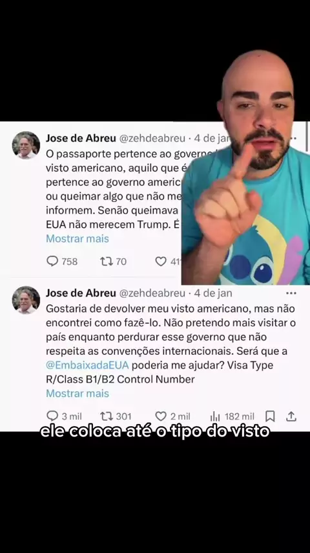Click the retweet icon showing 301
Image resolution: width=310 pixels, height=553 pixels.
tap(106, 416)
